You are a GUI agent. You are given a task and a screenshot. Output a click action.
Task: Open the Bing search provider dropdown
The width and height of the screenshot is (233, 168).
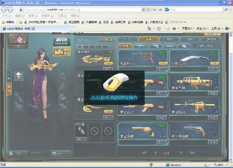pos(230,9)
